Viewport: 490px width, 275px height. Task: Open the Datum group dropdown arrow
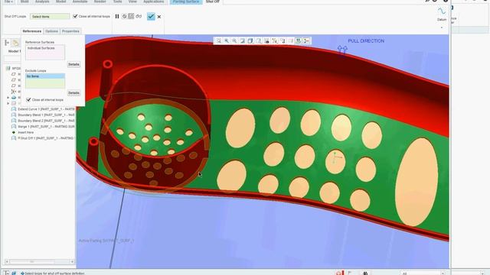[442, 27]
